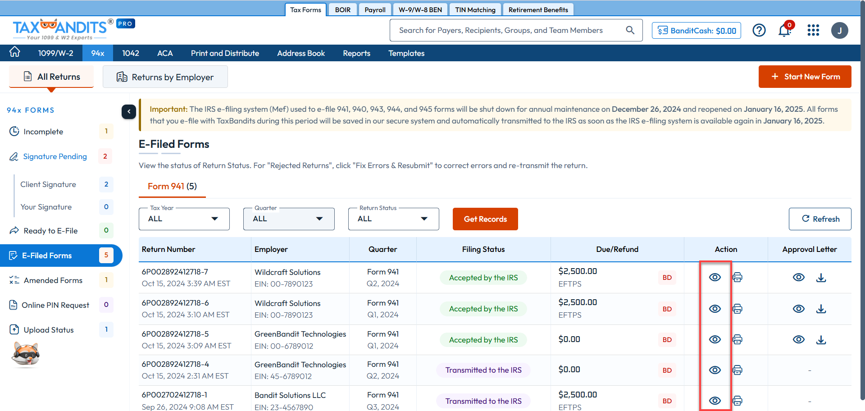
Task: Collapse the sidebar with arrow button
Action: (x=129, y=111)
